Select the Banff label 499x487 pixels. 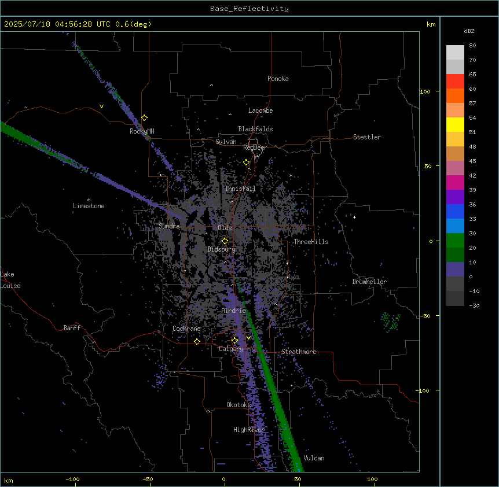tap(72, 328)
